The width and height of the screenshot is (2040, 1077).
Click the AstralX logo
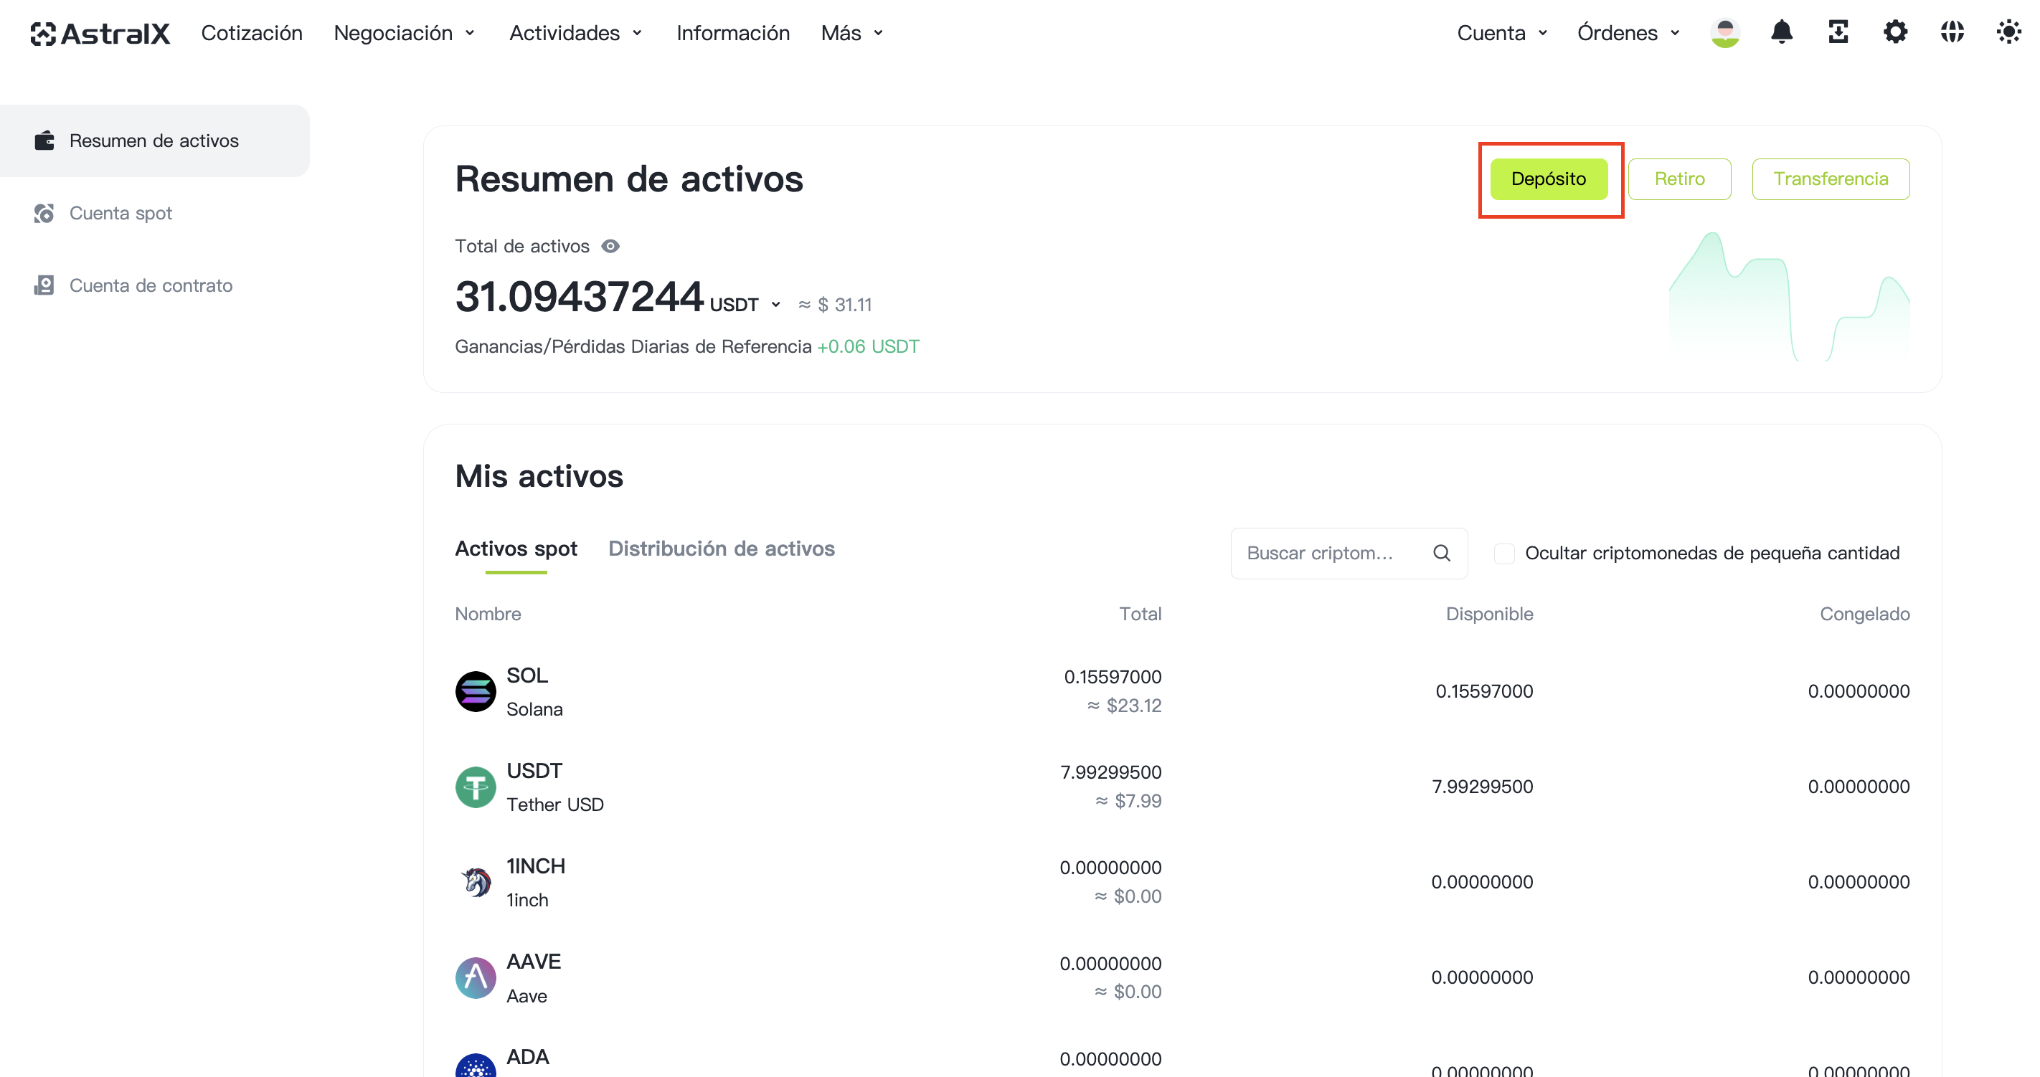100,33
